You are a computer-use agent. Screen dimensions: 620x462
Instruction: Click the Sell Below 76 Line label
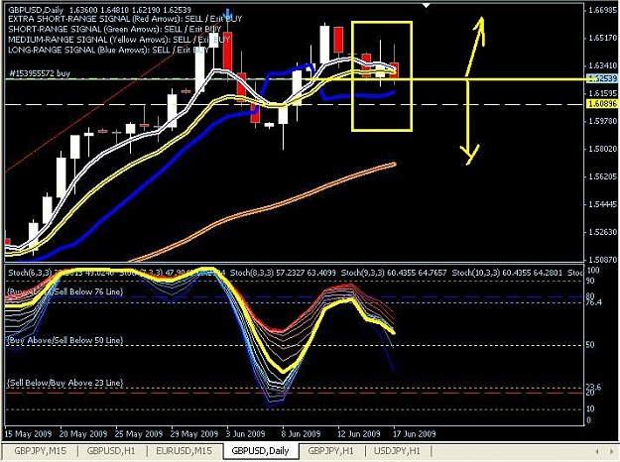tap(88, 291)
